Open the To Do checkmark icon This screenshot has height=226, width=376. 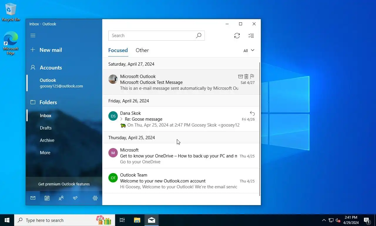pyautogui.click(x=75, y=198)
